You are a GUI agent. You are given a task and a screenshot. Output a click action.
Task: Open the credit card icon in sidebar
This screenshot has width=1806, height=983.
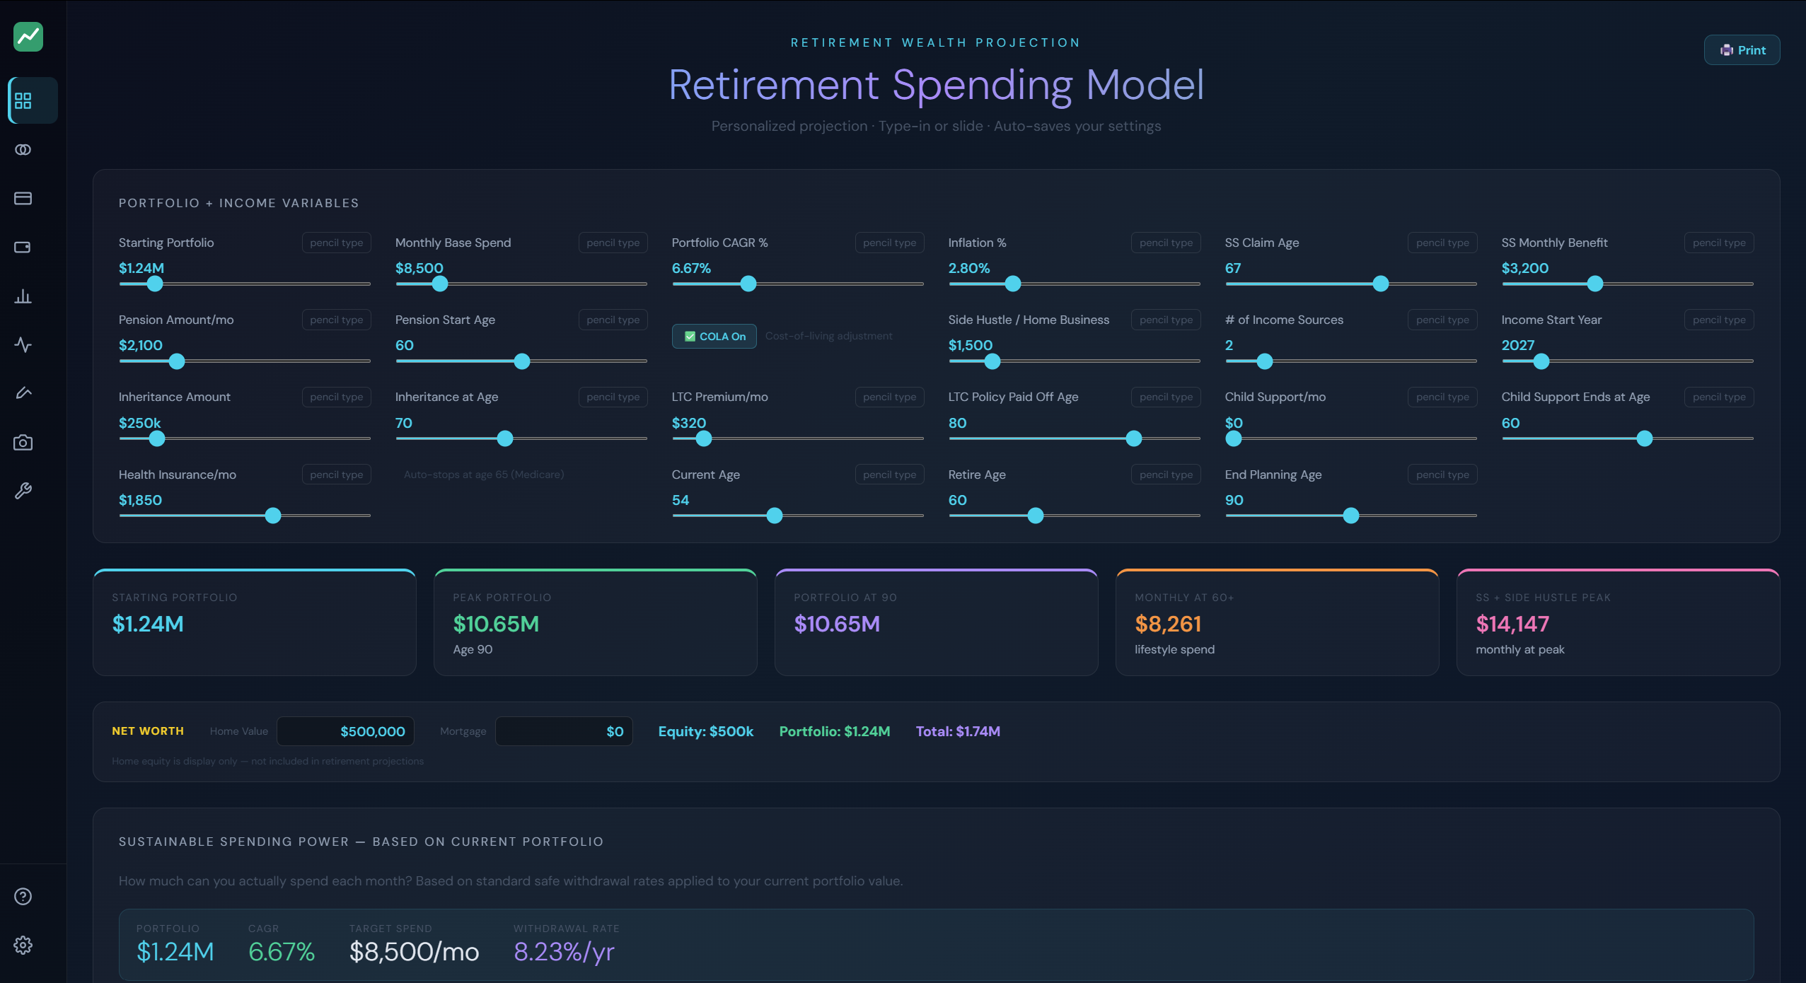click(23, 198)
